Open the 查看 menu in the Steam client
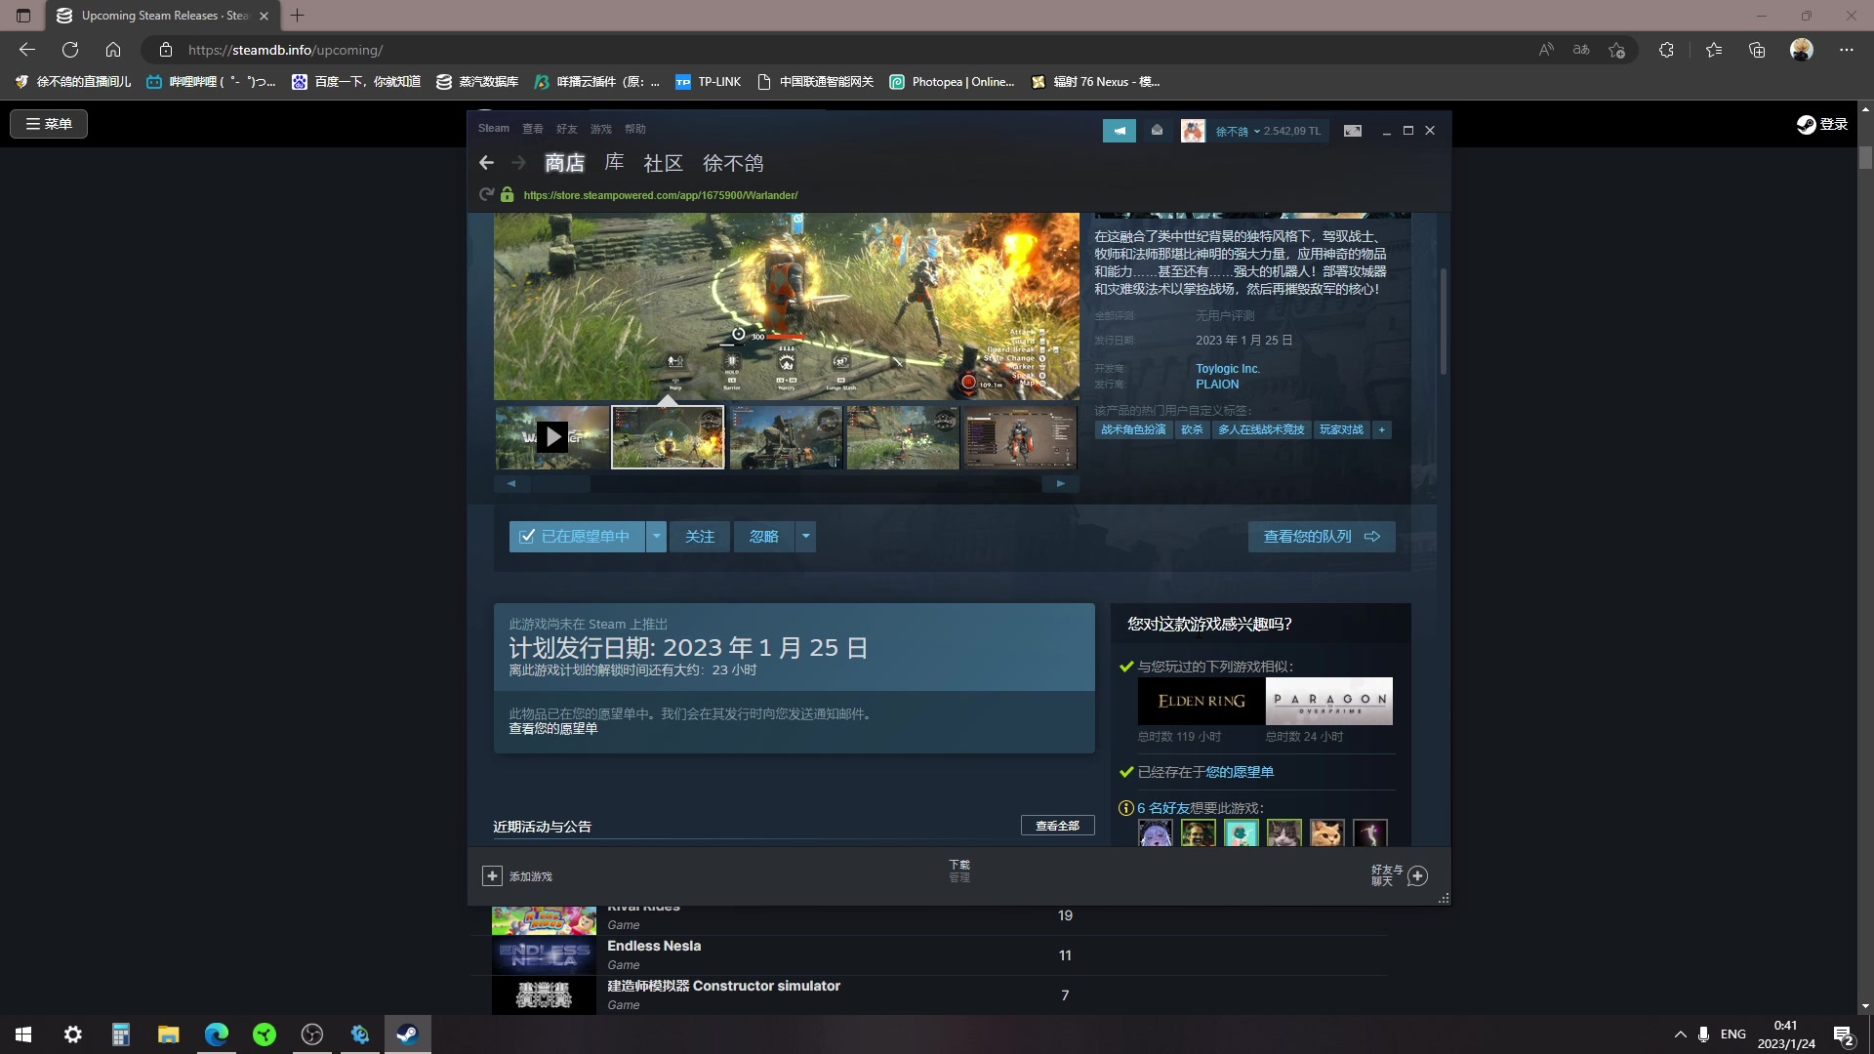The width and height of the screenshot is (1874, 1054). pos(533,129)
